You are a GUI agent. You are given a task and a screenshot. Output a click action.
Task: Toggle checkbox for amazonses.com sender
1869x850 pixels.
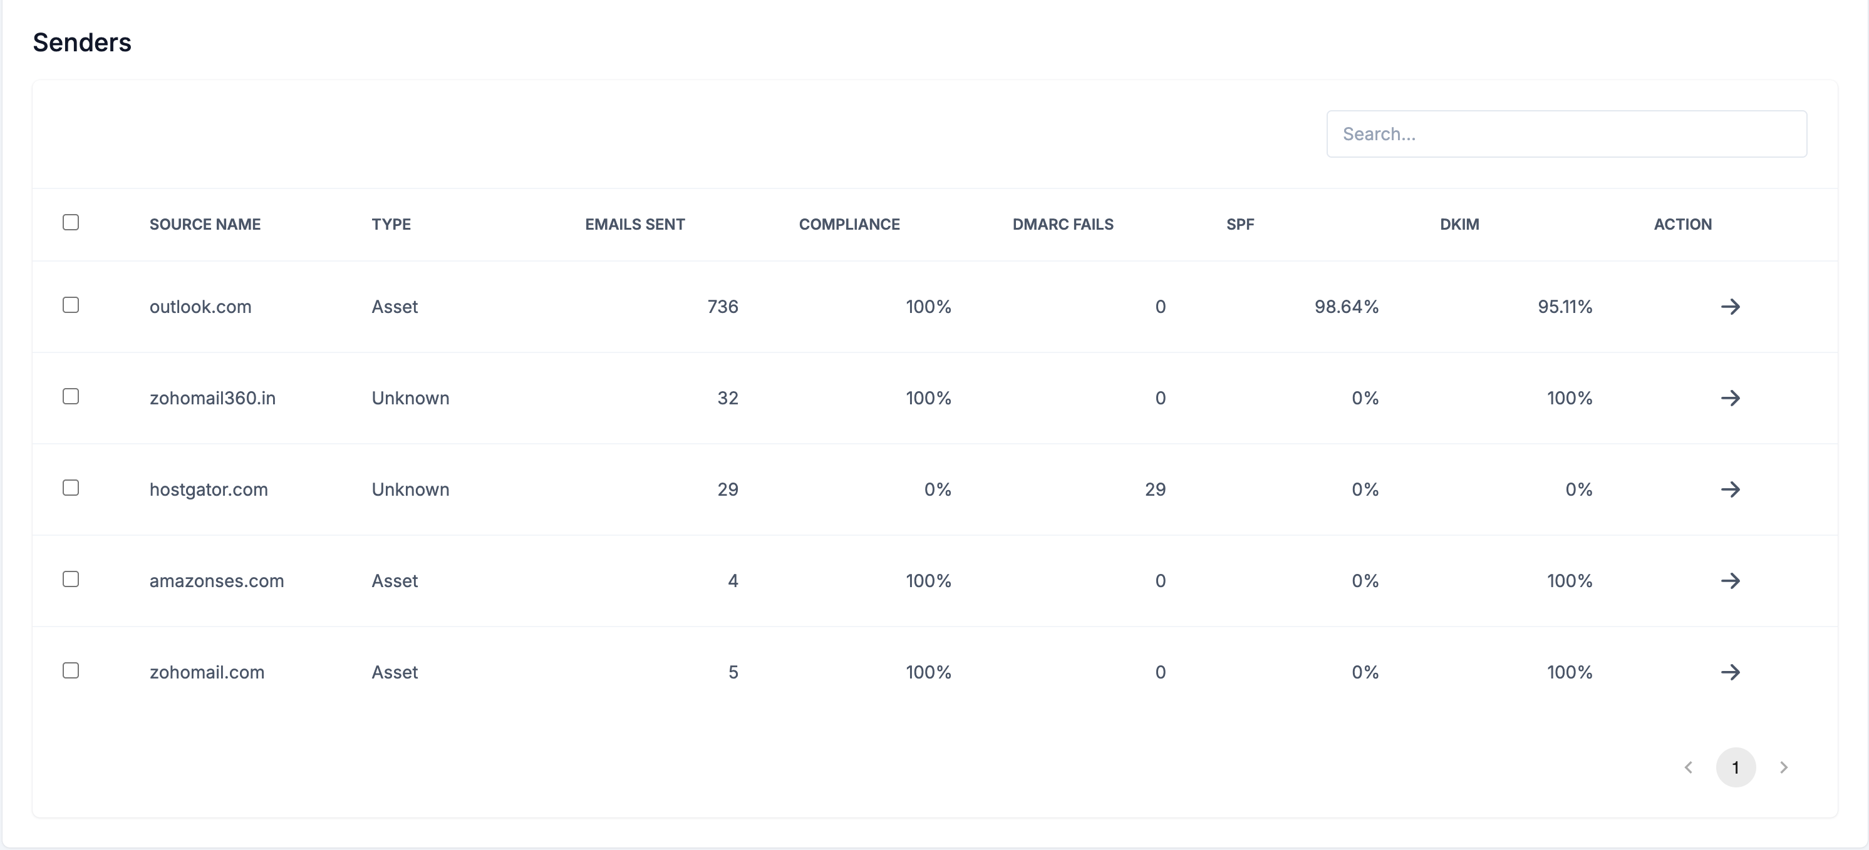point(70,580)
